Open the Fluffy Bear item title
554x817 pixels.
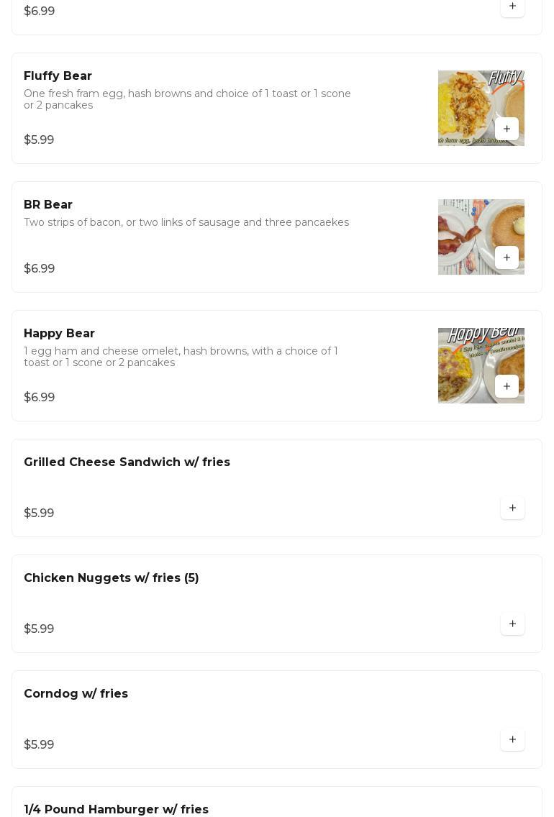[58, 76]
